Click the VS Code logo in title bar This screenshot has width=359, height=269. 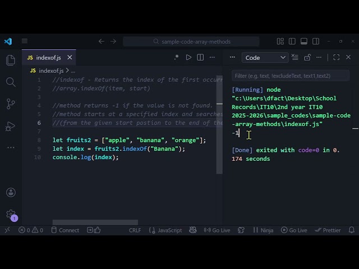coord(8,41)
